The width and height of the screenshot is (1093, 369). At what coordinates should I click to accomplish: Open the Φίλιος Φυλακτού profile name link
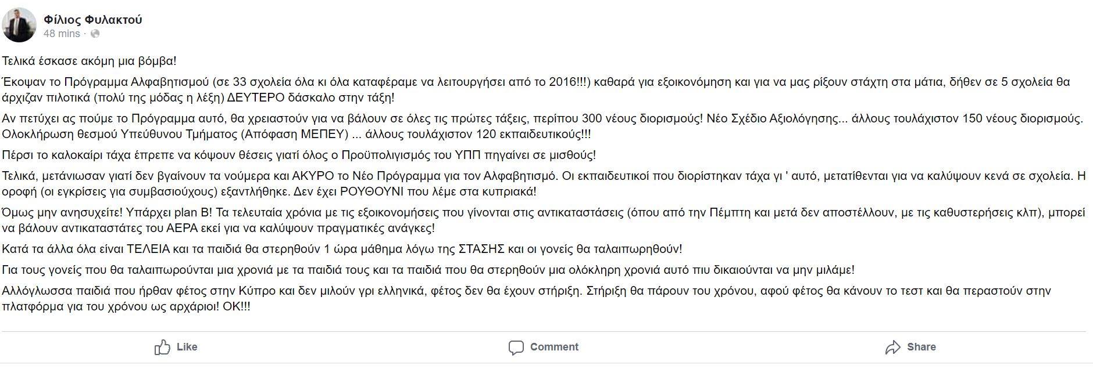pos(93,20)
